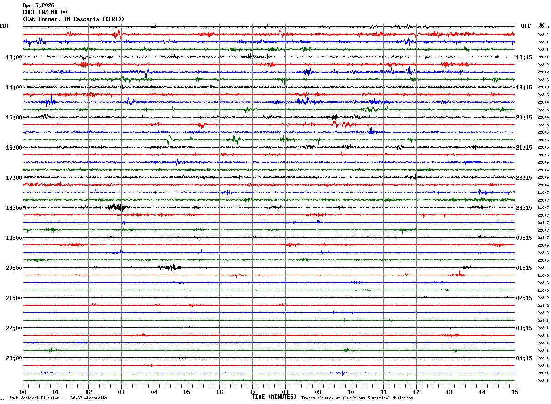Screen dimensions: 551x404
Task: Click the date label Apr 5,2026
Action: pyautogui.click(x=38, y=5)
